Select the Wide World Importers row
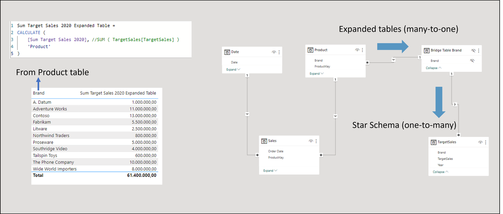Image resolution: width=503 pixels, height=214 pixels. tap(95, 169)
